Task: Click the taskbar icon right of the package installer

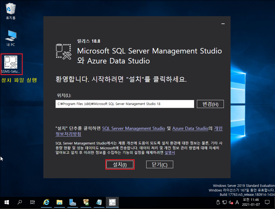Action: point(99,202)
